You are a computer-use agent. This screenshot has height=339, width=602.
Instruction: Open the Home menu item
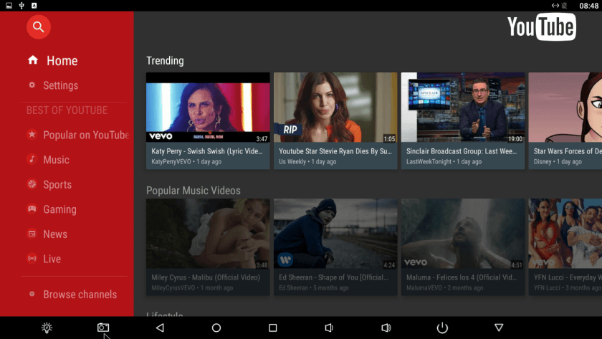[x=62, y=61]
